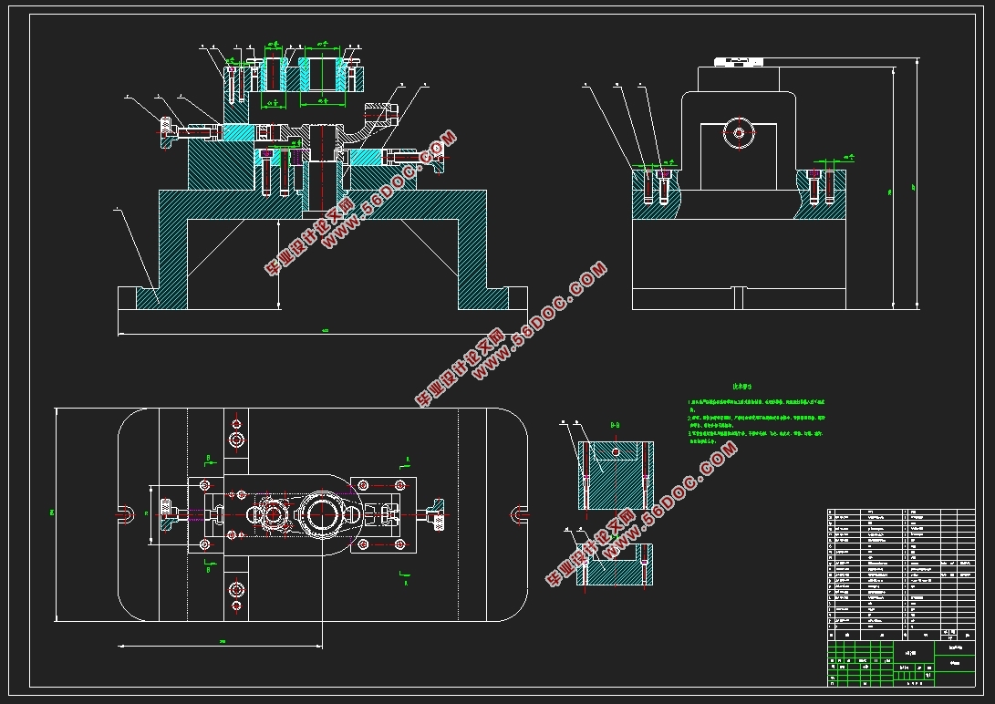This screenshot has width=995, height=704.
Task: Select the B-B section view label
Action: coord(614,425)
